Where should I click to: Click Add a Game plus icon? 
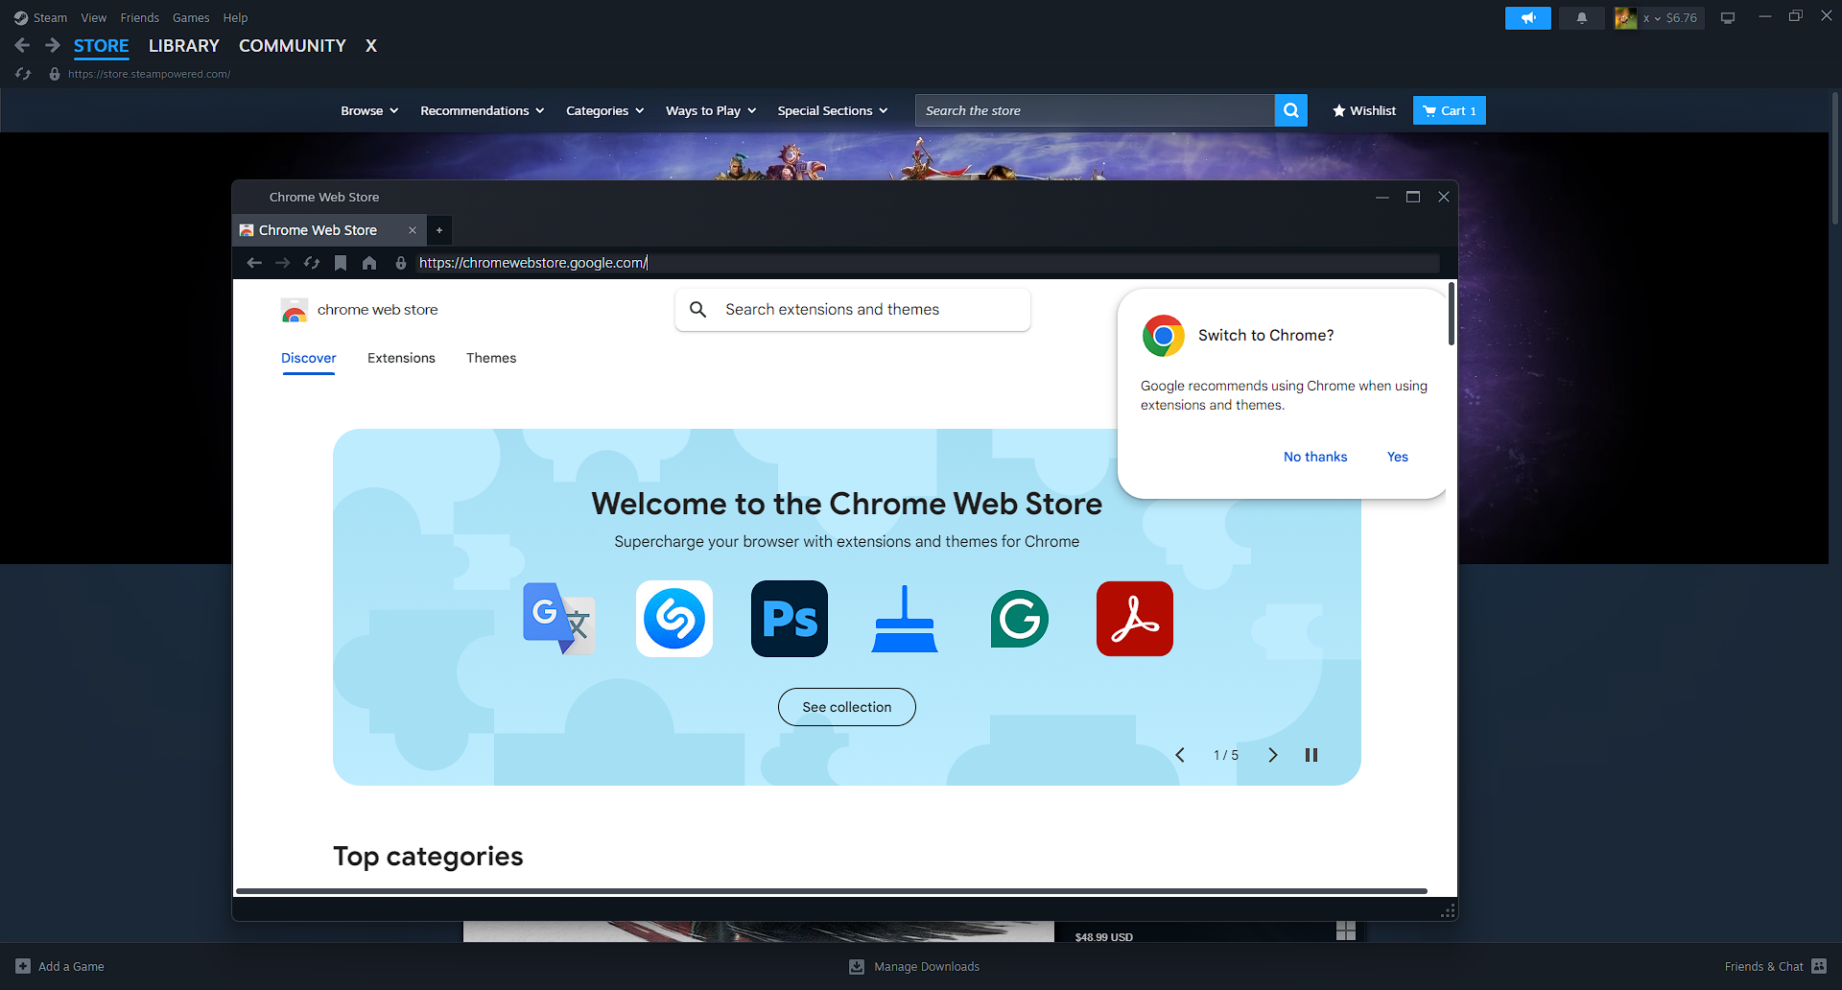point(23,966)
